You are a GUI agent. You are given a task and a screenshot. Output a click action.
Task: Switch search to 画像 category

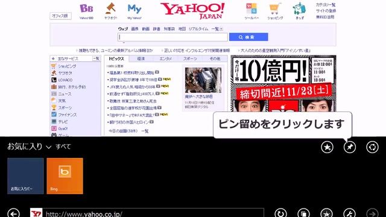coord(134,29)
